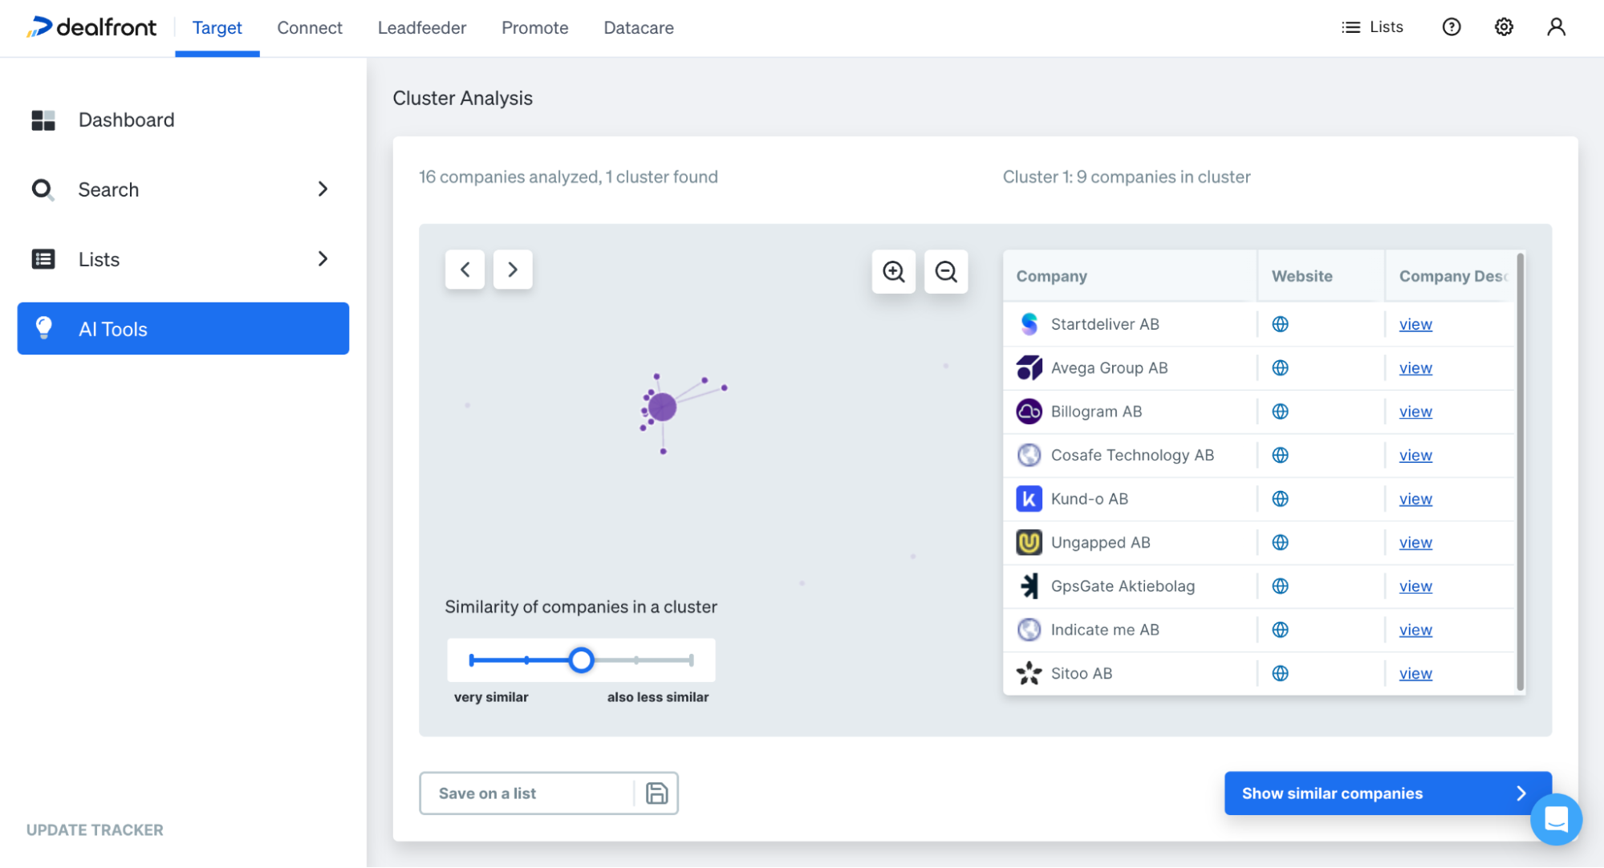Open the help question-mark icon
Screen dimensions: 1604x868
tap(1451, 26)
